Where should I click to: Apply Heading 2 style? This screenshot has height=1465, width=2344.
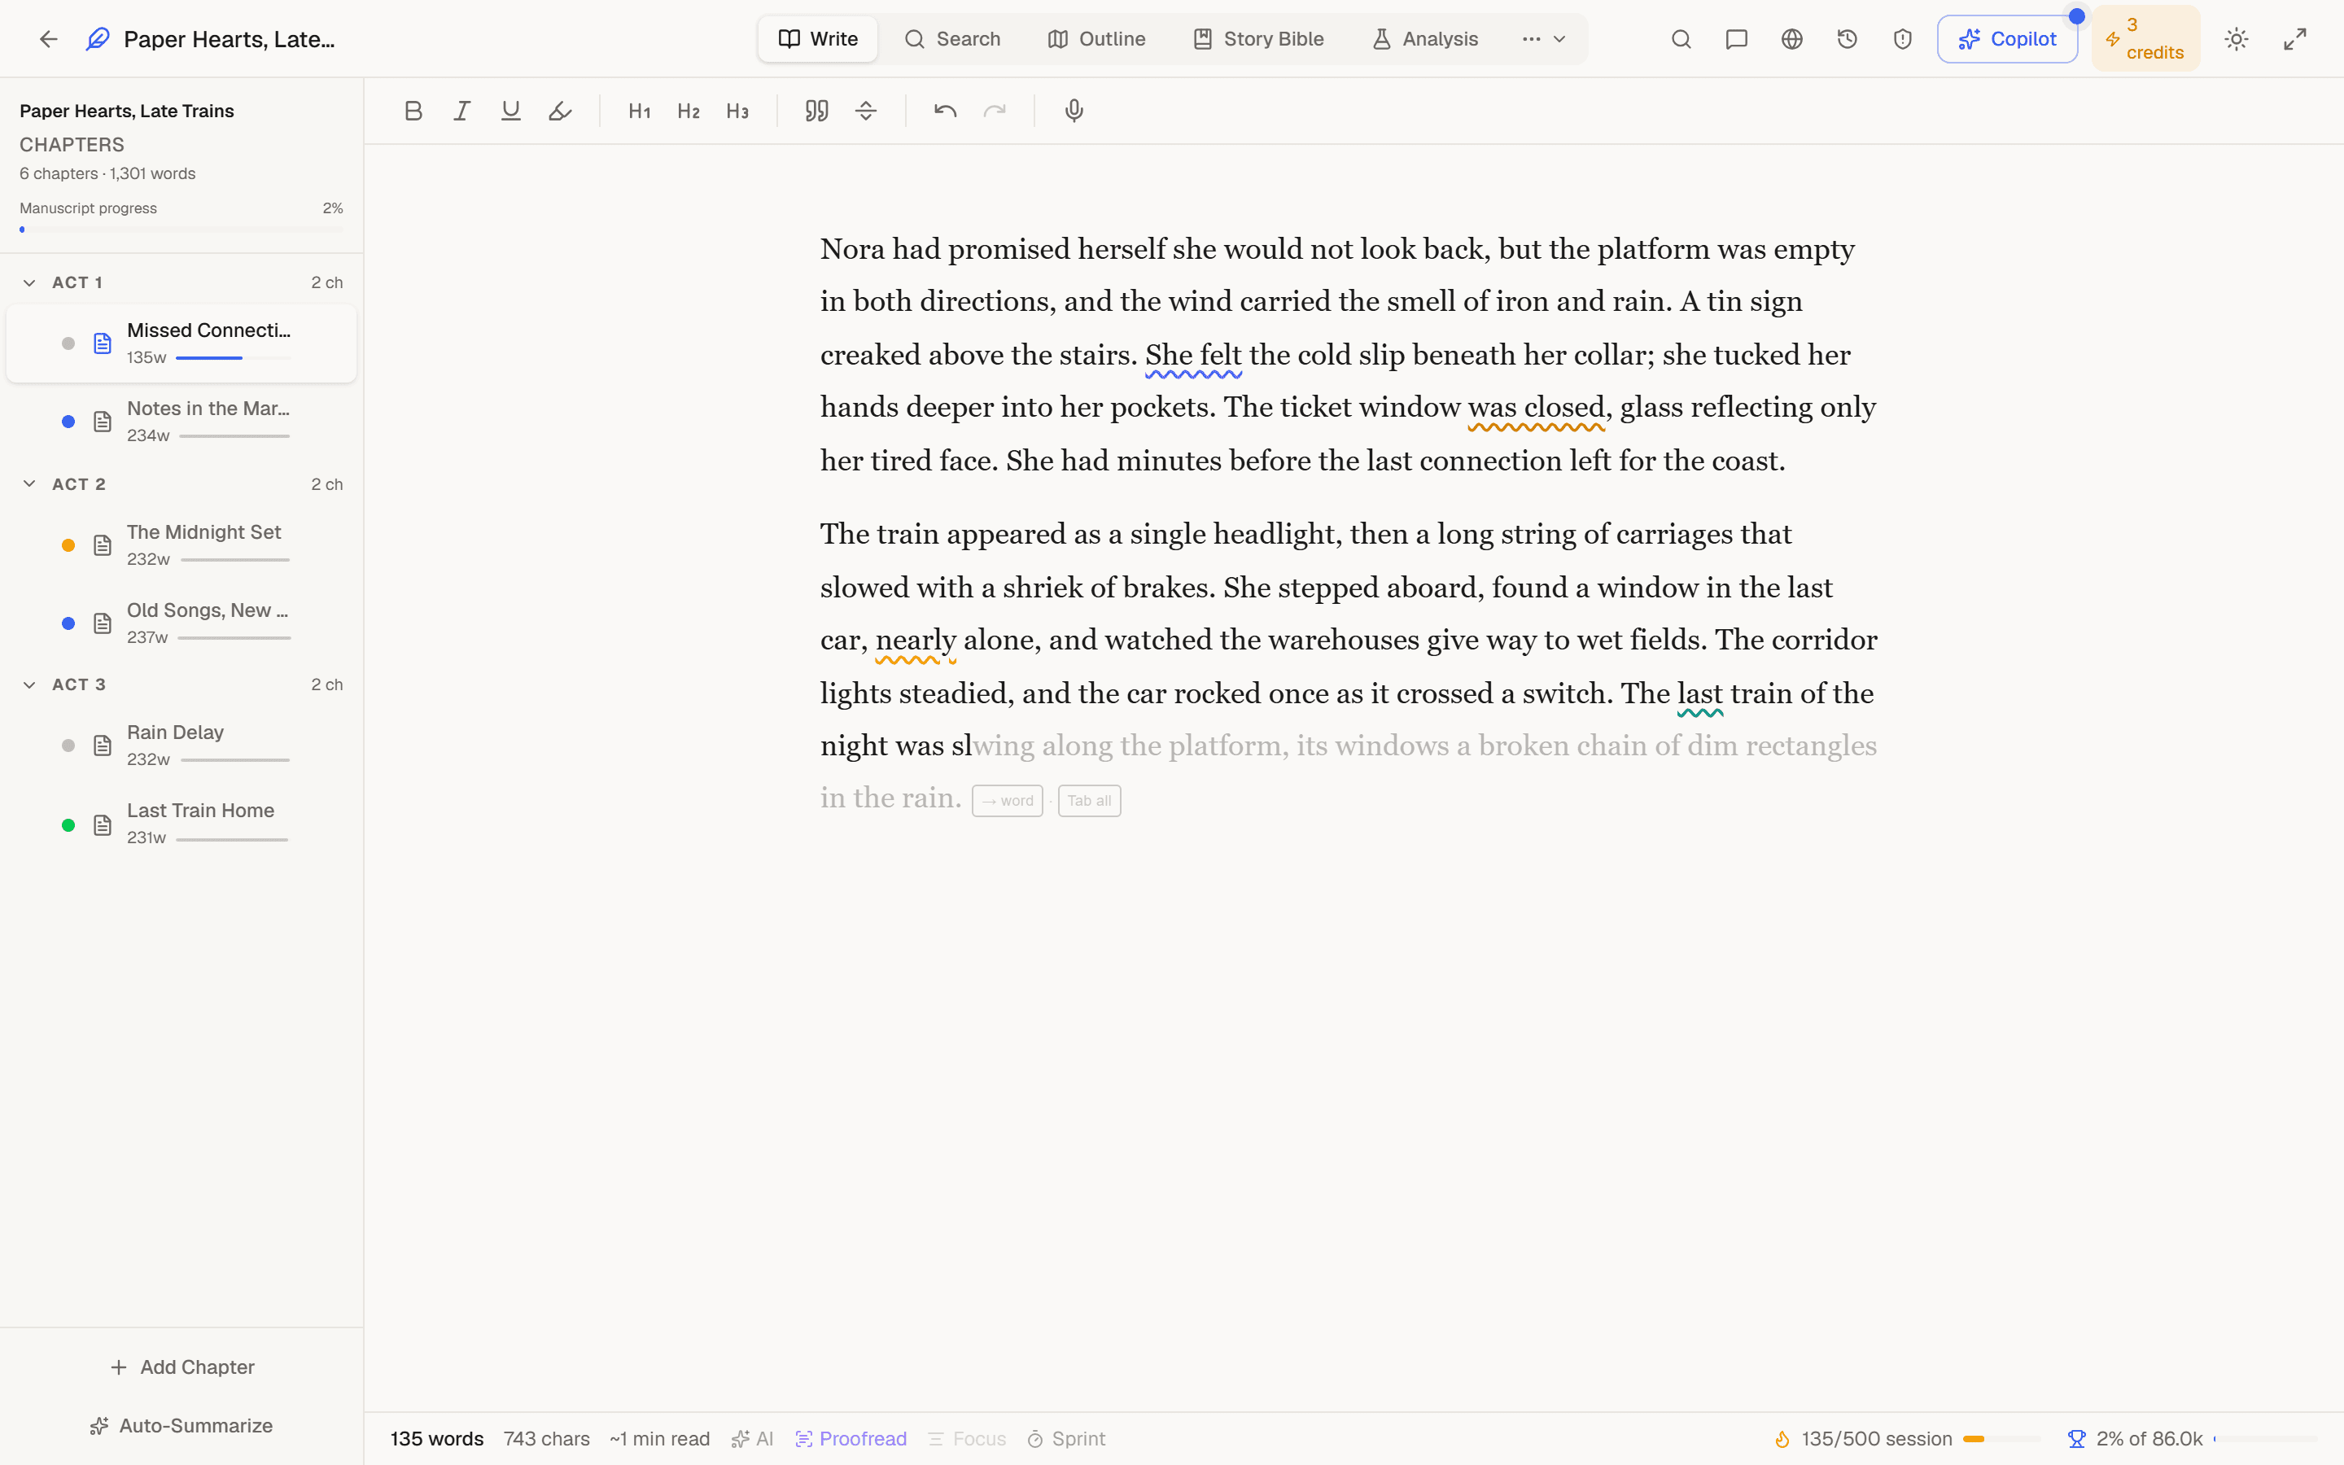(x=689, y=111)
